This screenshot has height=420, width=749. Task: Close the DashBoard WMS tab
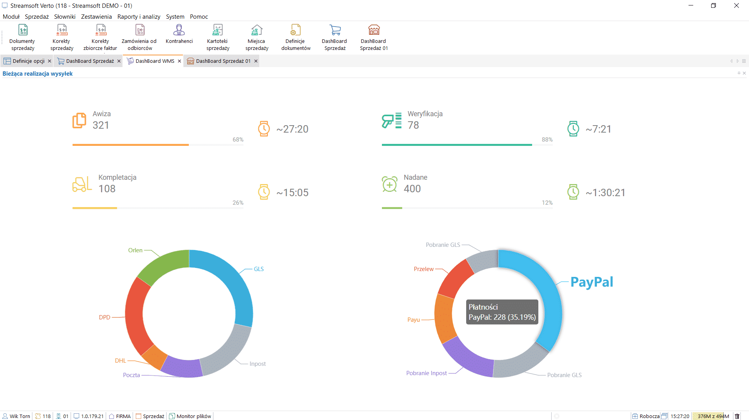coord(179,61)
